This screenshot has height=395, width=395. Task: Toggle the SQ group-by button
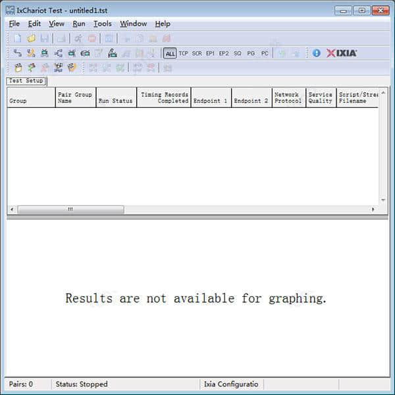click(237, 53)
